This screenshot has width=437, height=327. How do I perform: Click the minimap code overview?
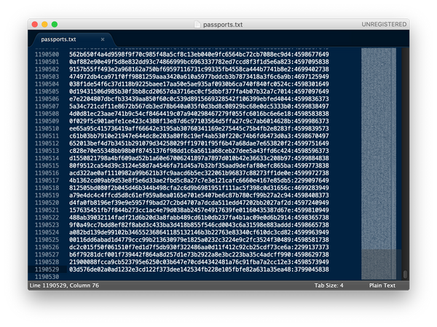pos(379,163)
